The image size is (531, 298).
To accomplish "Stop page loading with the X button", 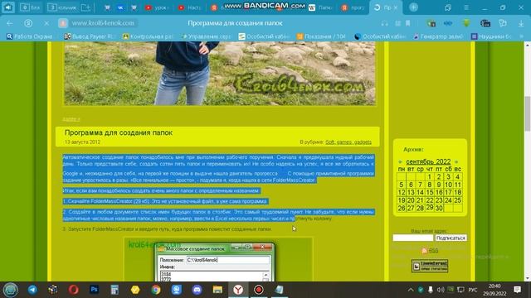I will pyautogui.click(x=46, y=23).
